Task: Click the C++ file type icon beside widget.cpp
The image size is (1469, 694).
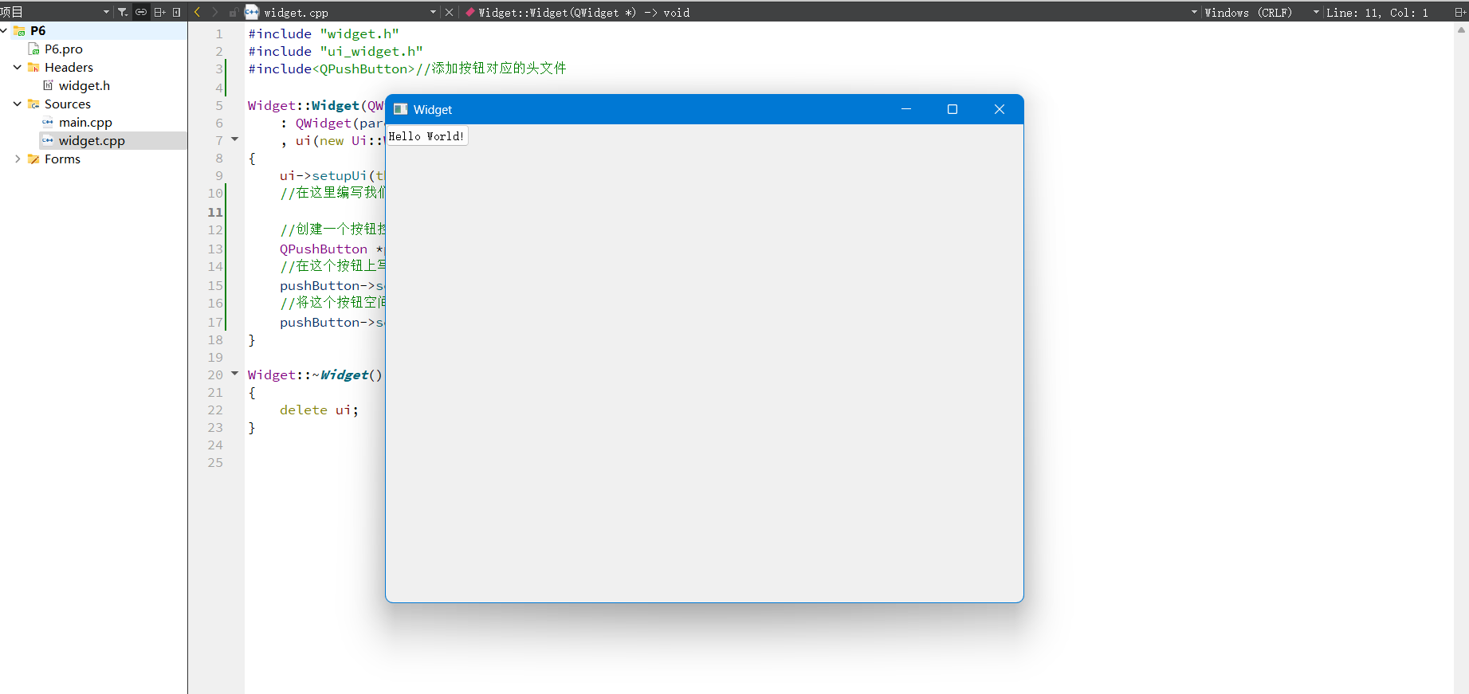Action: (252, 12)
